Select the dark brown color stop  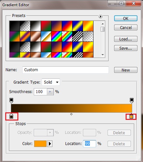[x=11, y=116]
